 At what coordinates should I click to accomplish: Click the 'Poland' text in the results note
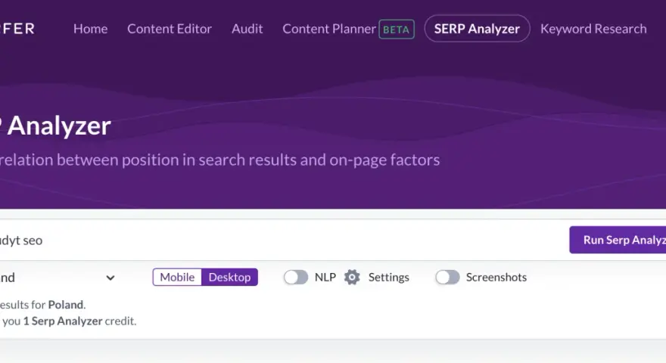(x=65, y=305)
